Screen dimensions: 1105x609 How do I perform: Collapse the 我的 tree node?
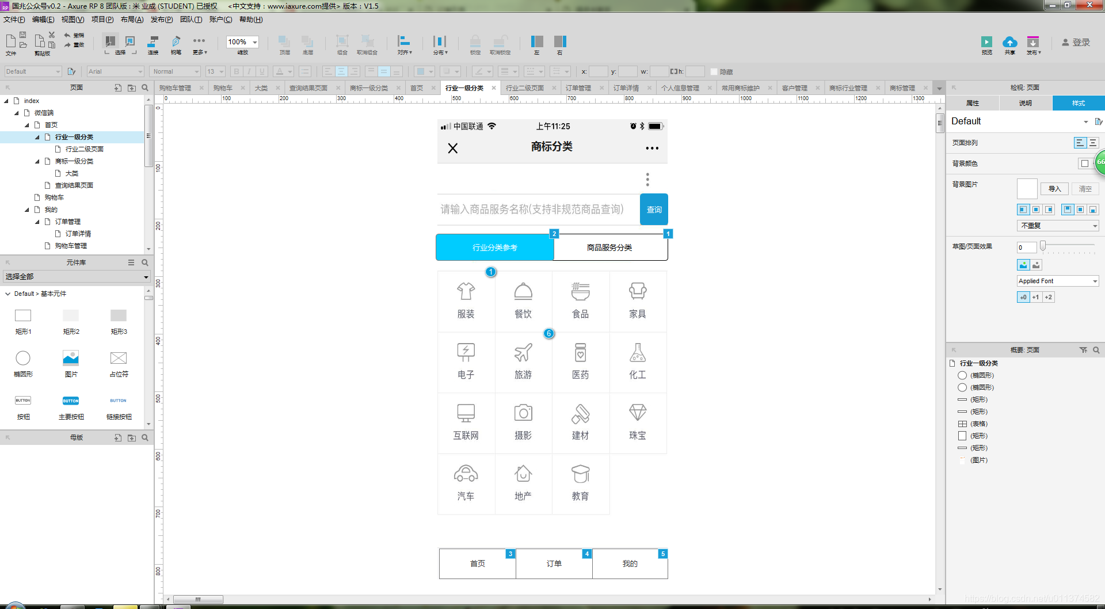[x=27, y=210]
